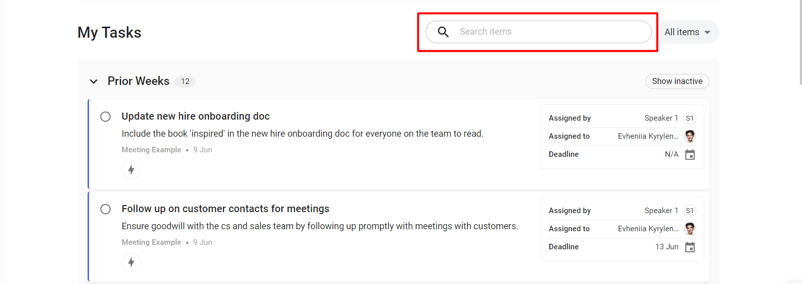This screenshot has height=284, width=802.
Task: Toggle Show inactive tasks
Action: [677, 81]
